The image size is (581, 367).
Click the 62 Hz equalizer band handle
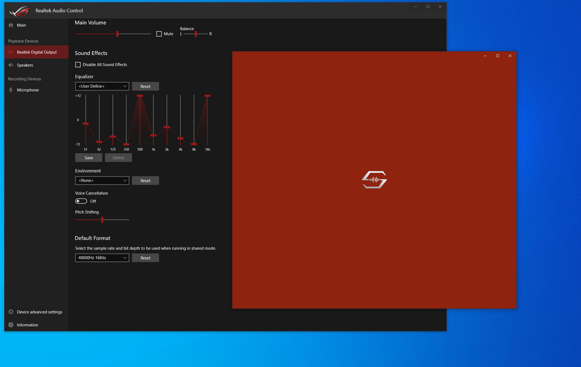[x=99, y=142]
